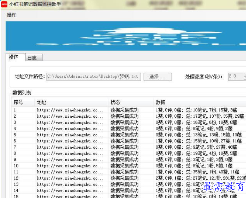This screenshot has height=198, width=248.
Task: Click data '总:17笔记, 137粉, 35赞, 29藏'
Action: [215, 116]
